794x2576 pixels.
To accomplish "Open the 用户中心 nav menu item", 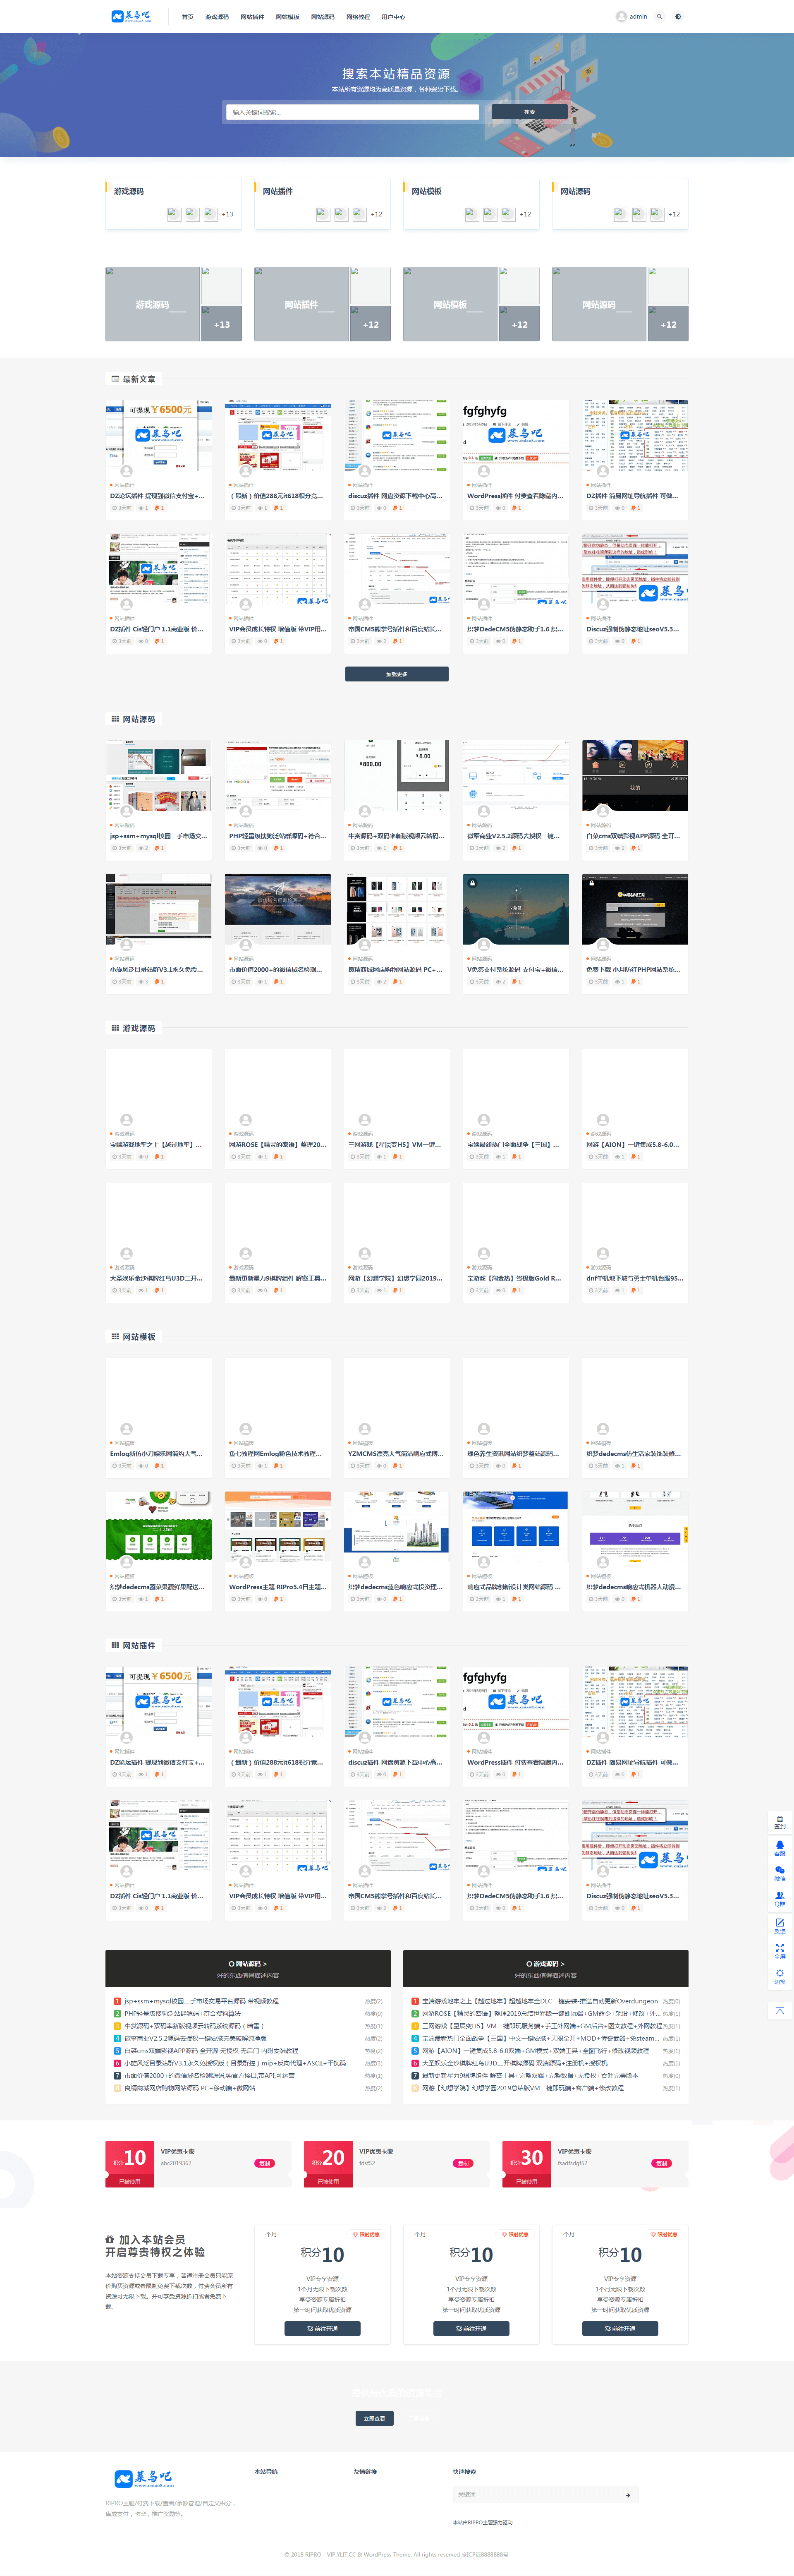I will pyautogui.click(x=393, y=17).
